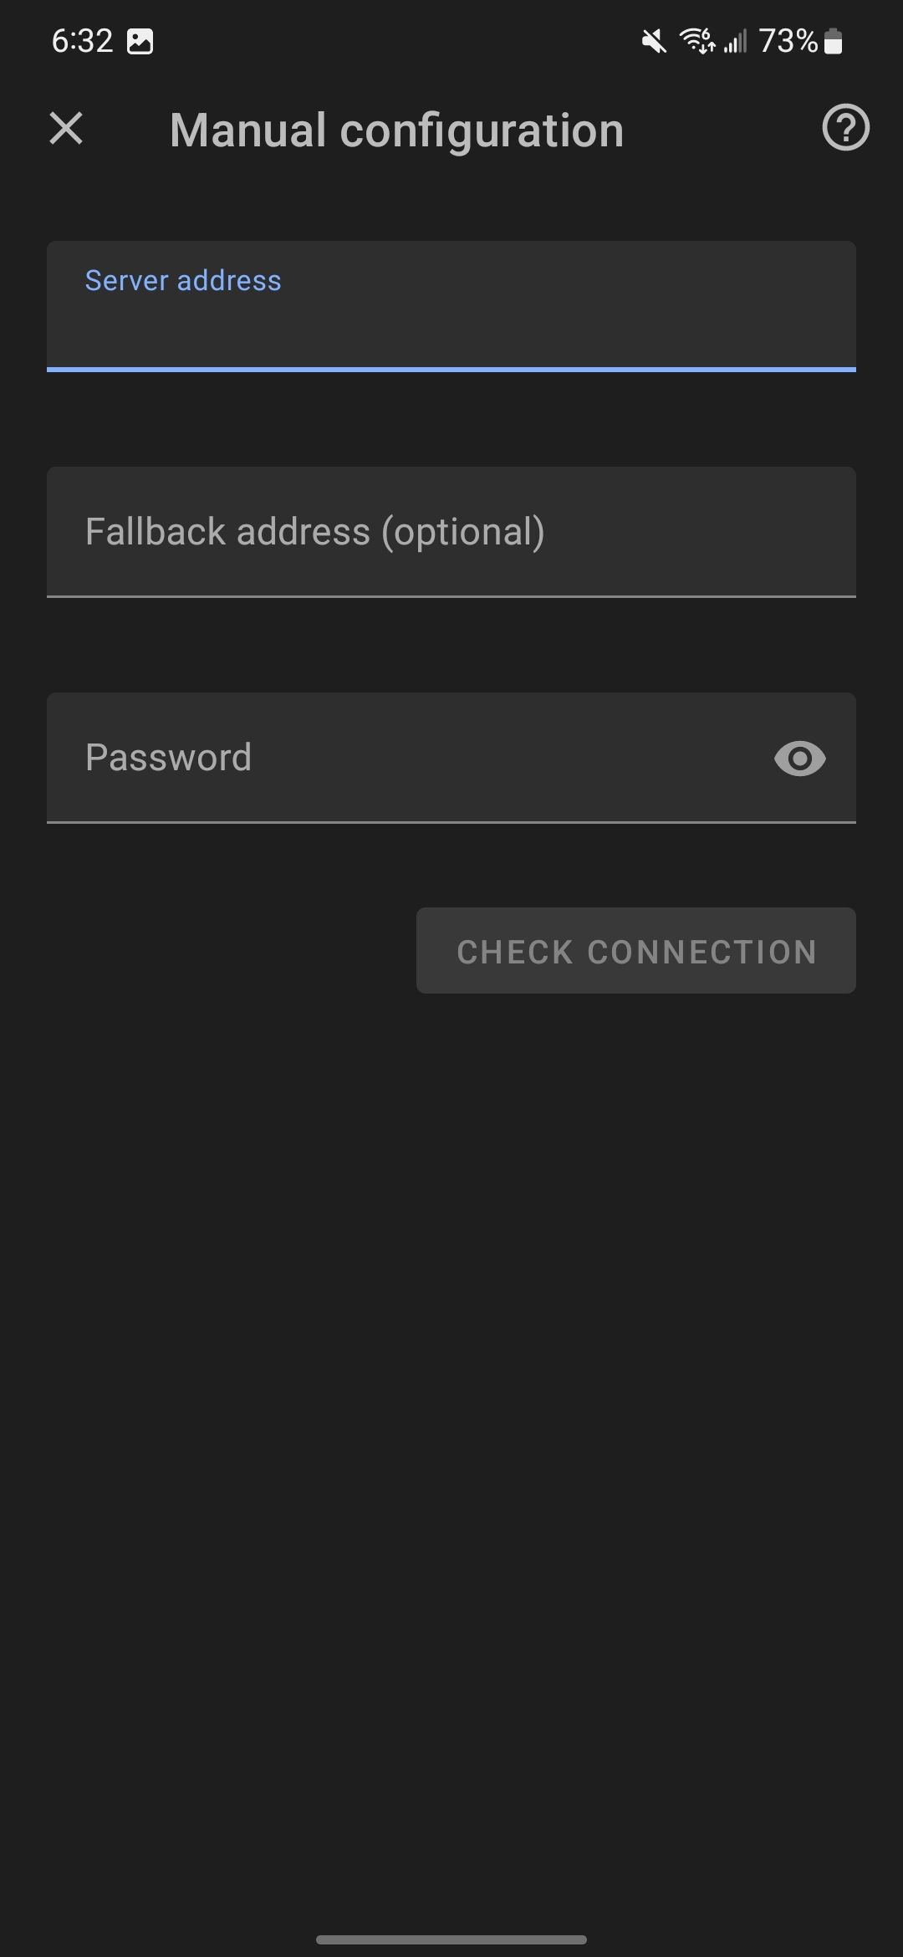Image resolution: width=903 pixels, height=1957 pixels.
Task: Tap the underline beneath the Fallback address field
Action: coord(451,596)
